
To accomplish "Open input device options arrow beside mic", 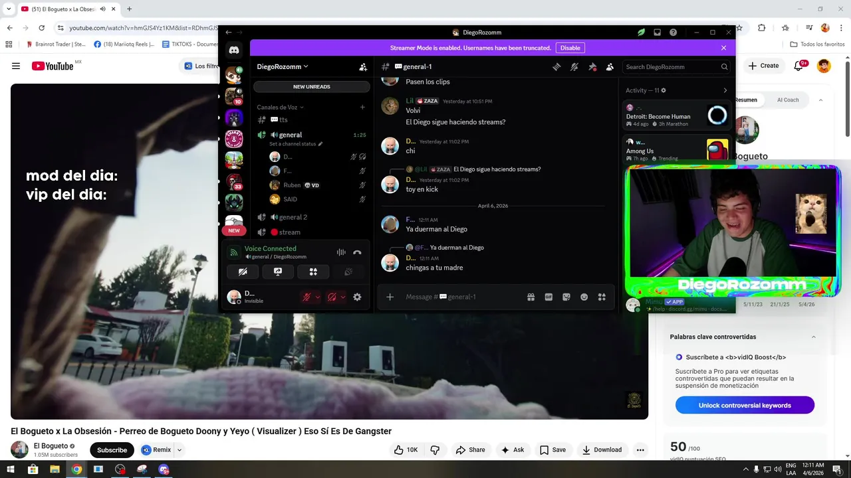I will (x=318, y=297).
